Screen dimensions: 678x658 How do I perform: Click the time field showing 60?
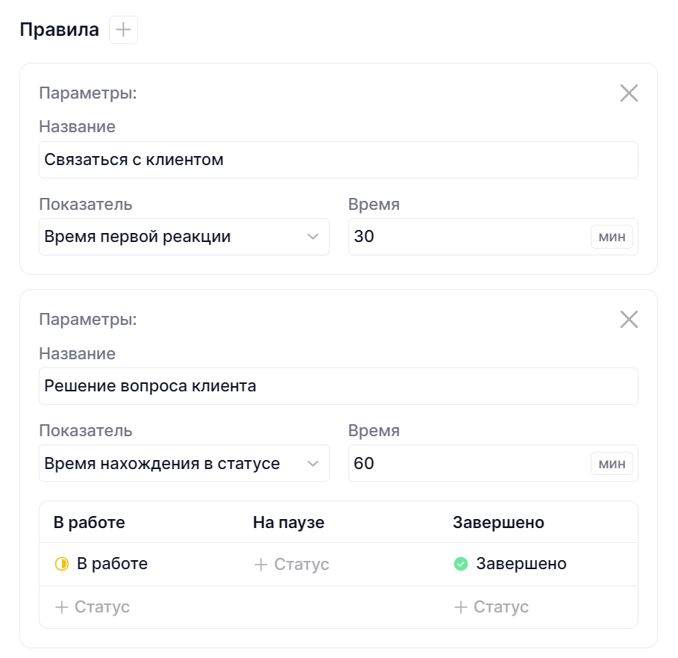point(466,464)
